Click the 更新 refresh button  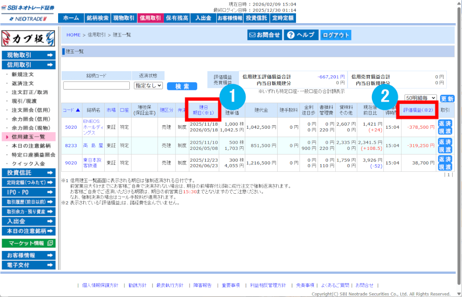[x=447, y=98]
